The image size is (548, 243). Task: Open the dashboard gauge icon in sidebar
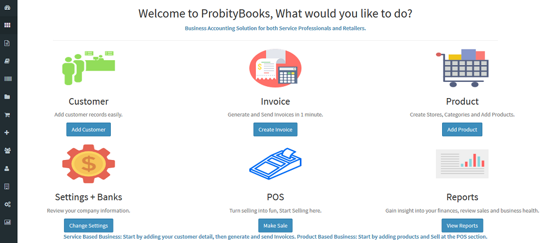[7, 8]
